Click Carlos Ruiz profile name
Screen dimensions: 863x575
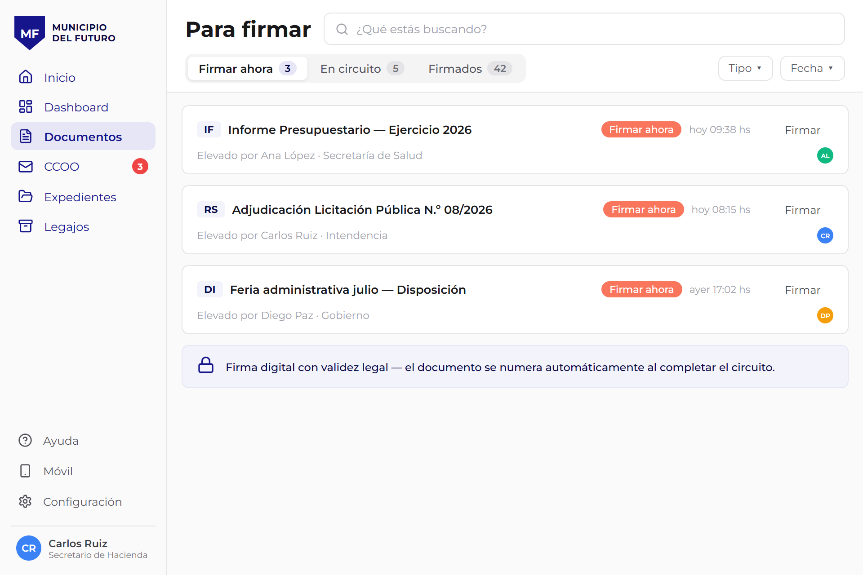[x=78, y=543]
